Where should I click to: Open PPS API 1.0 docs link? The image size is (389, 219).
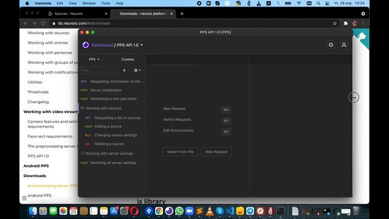coord(38,156)
